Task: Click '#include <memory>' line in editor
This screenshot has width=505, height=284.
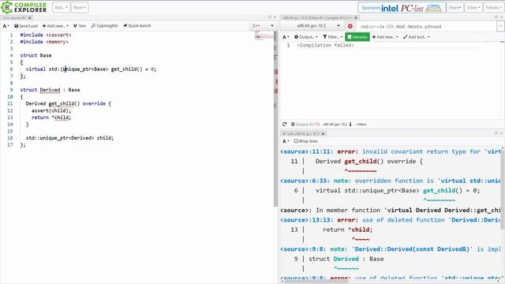Action: pos(44,42)
